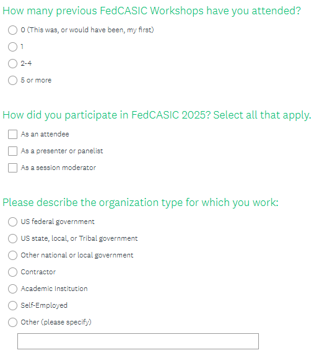
Task: Pick the 5 or more radio button
Action: pos(13,80)
